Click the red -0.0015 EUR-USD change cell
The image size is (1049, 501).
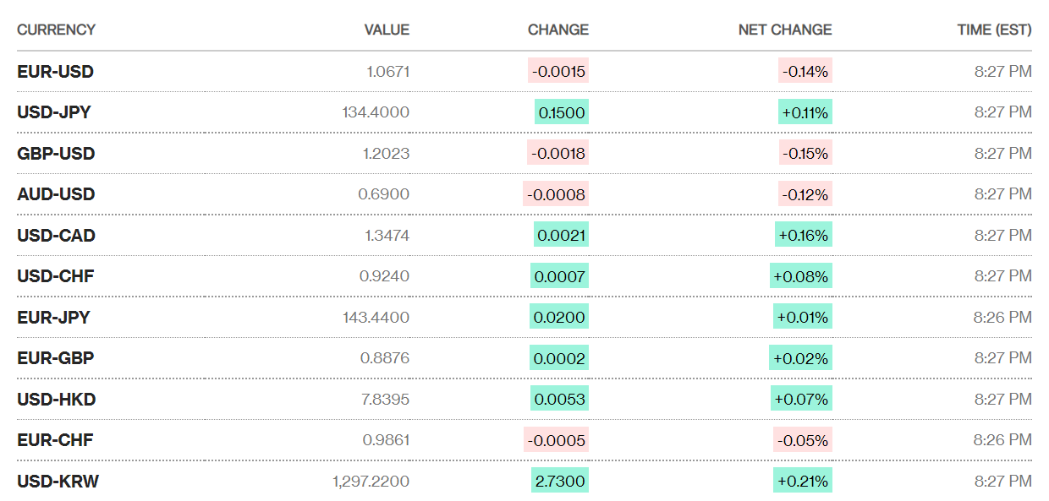click(x=558, y=72)
